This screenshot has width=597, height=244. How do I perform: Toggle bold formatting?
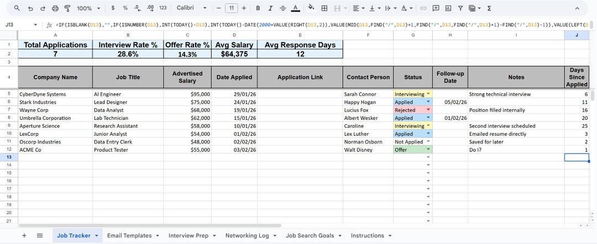[x=258, y=8]
